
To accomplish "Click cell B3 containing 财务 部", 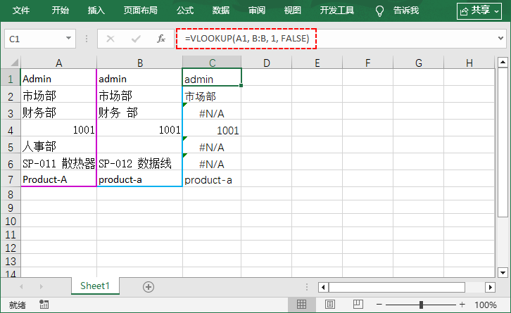I will pos(139,113).
